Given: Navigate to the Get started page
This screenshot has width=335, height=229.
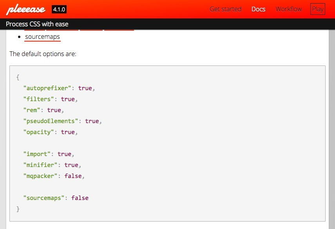Looking at the screenshot, I should pos(225,9).
